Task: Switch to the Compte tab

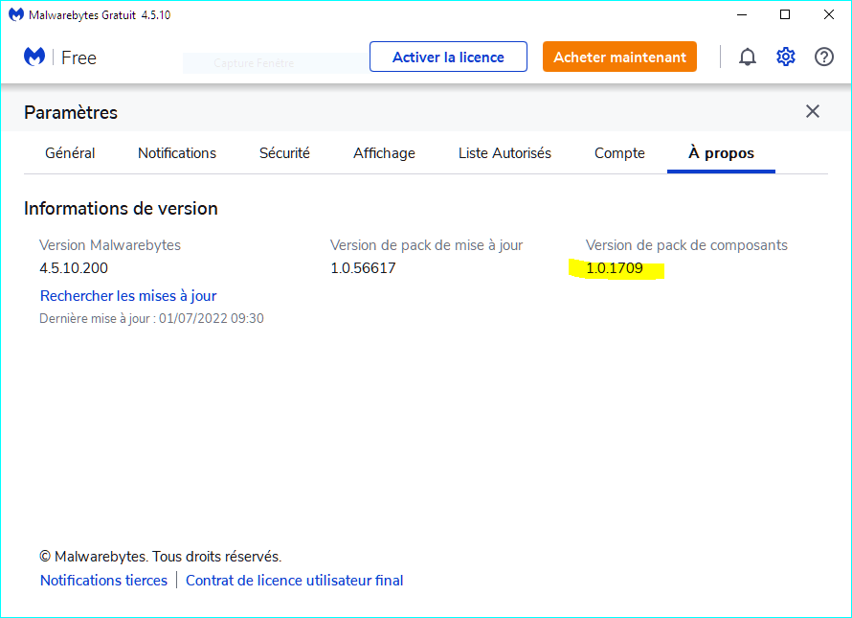Action: pyautogui.click(x=619, y=153)
